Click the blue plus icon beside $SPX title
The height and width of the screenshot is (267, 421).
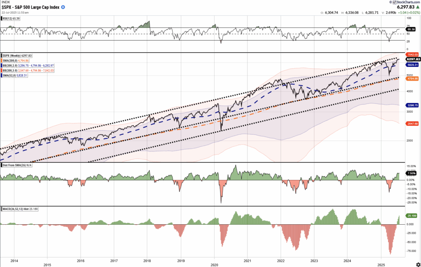coord(62,7)
